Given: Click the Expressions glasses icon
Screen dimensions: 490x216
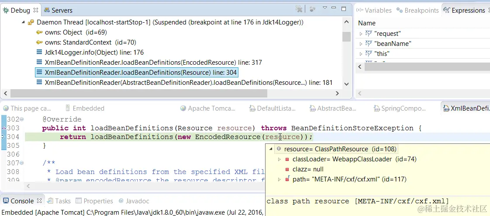Looking at the screenshot, I should coord(447,10).
